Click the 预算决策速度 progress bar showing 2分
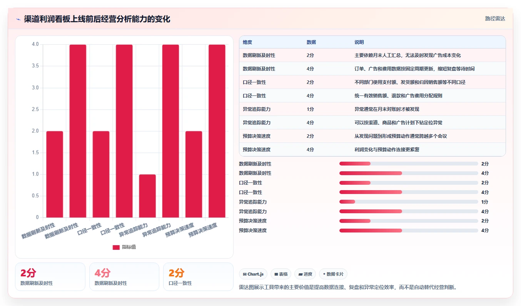Viewport: 521px width, 306px height. (409, 221)
